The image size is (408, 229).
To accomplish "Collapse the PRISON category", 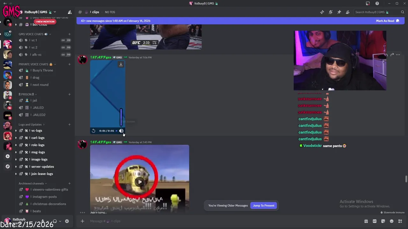I will pyautogui.click(x=27, y=94).
